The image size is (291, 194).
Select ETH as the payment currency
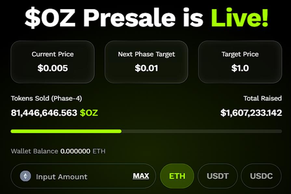[x=177, y=176]
